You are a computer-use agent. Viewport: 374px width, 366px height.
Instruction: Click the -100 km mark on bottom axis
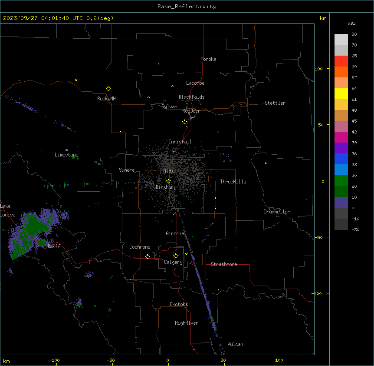(x=54, y=360)
